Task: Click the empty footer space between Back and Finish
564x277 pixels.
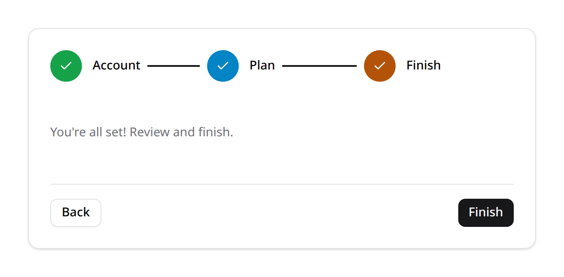Action: click(280, 213)
